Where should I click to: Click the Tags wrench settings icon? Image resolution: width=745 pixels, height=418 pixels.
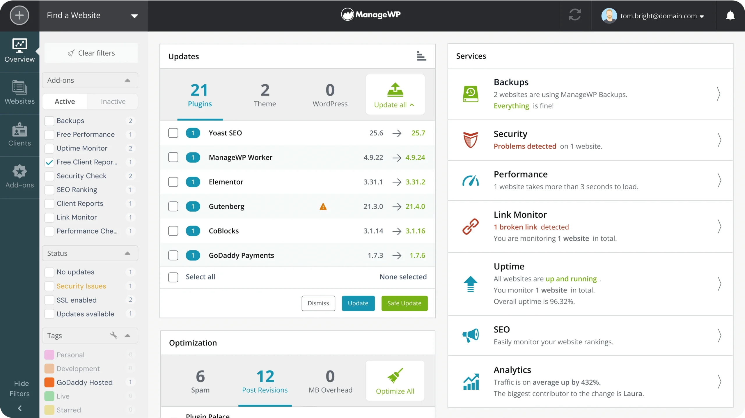[x=113, y=335]
